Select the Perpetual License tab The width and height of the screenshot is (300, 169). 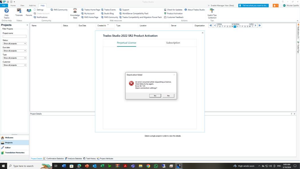click(x=126, y=43)
